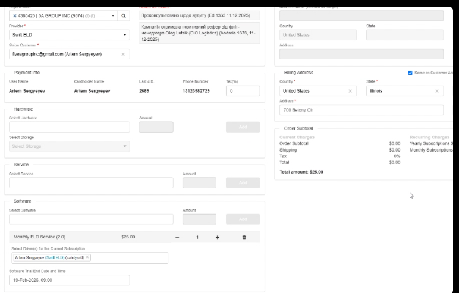Open the Organization dropdown arrow

pyautogui.click(x=113, y=16)
